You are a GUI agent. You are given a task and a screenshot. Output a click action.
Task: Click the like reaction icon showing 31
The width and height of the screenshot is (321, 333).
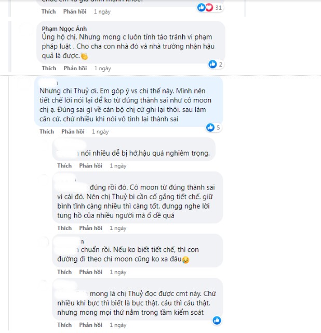[201, 7]
